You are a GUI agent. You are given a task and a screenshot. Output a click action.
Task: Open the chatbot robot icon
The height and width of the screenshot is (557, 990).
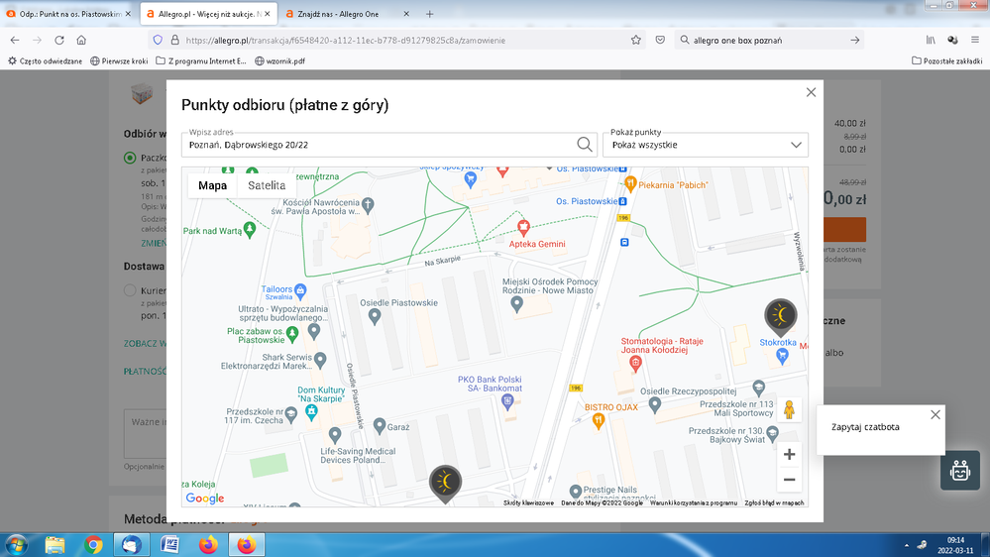(959, 471)
